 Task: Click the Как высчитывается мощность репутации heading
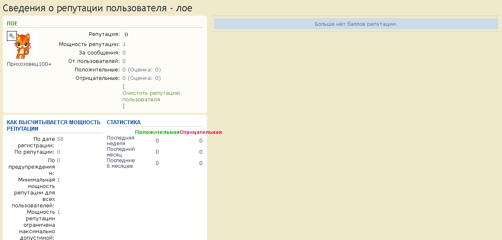click(x=53, y=125)
